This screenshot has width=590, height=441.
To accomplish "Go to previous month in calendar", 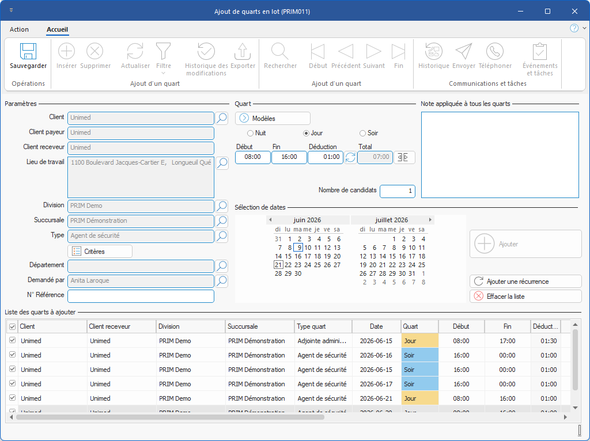I will pyautogui.click(x=270, y=219).
